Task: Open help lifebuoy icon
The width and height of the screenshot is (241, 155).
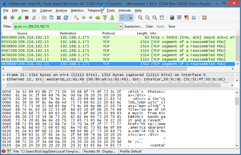Action: coord(204,18)
